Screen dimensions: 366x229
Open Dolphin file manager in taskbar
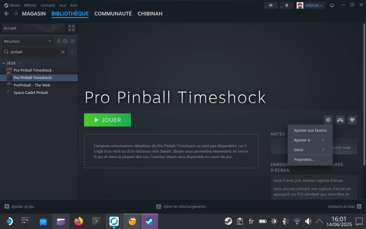click(61, 221)
